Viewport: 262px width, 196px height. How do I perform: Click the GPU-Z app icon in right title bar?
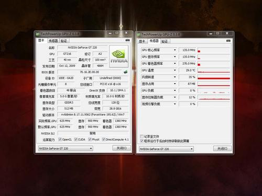click(138, 34)
